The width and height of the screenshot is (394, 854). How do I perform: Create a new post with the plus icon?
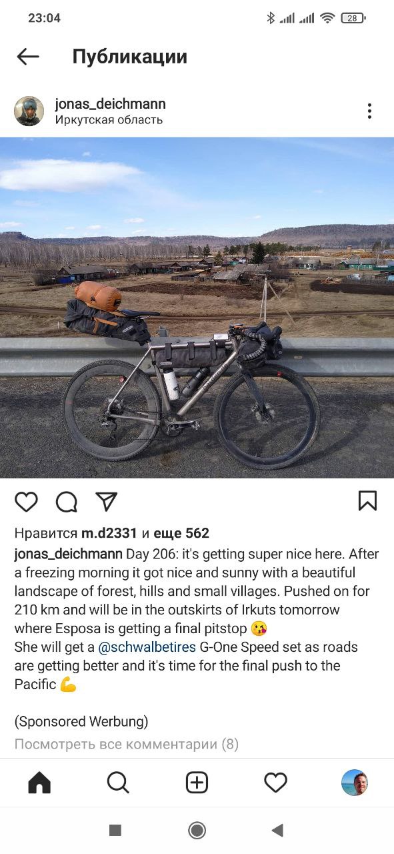(x=197, y=783)
